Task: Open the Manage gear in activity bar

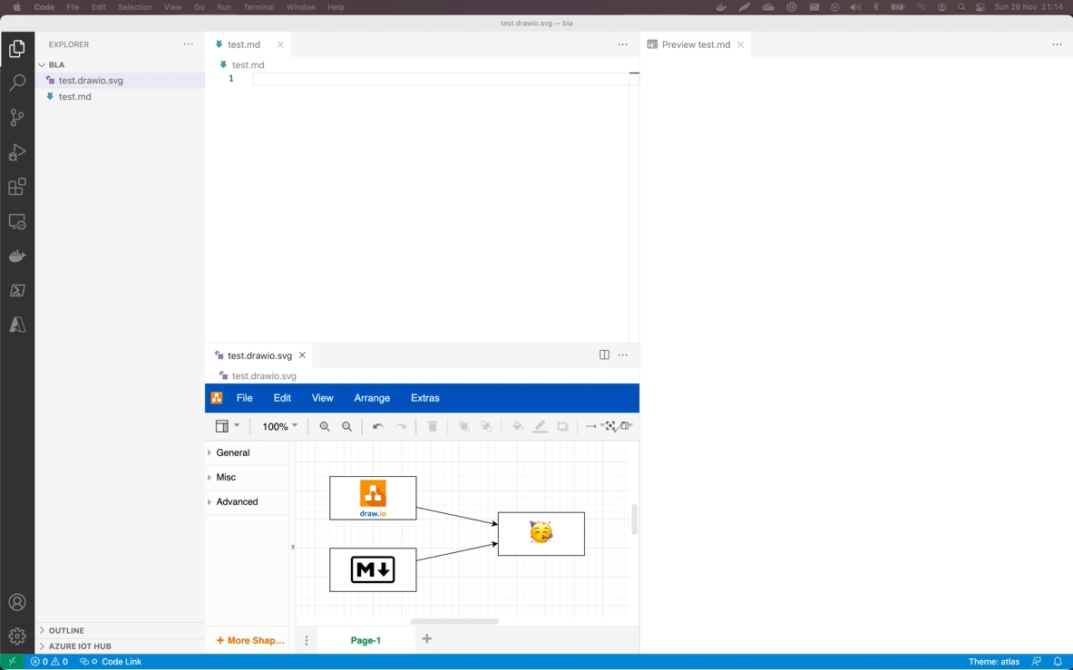Action: pos(17,636)
